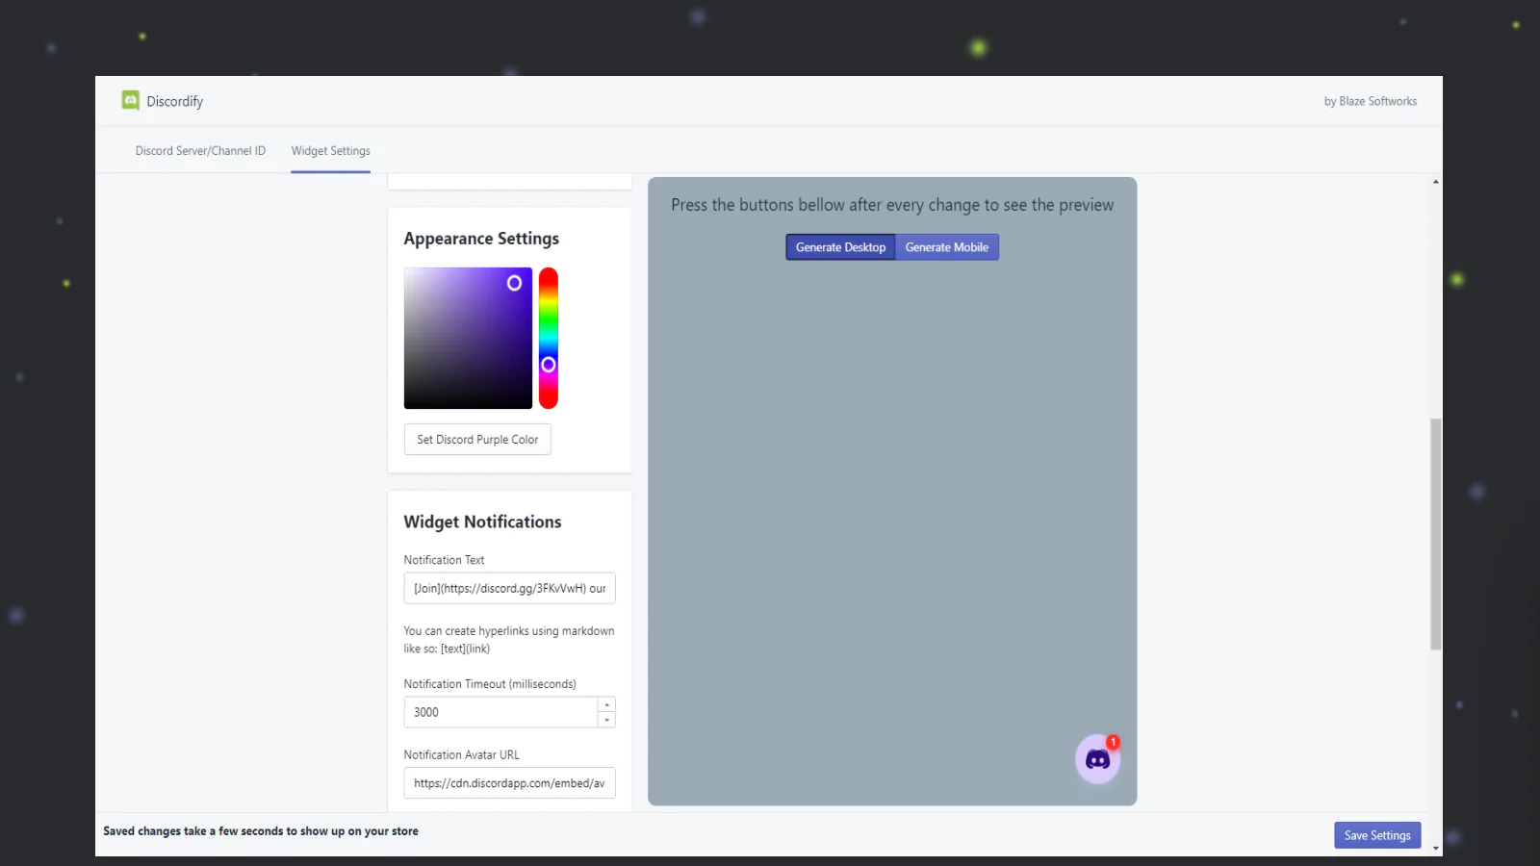The image size is (1540, 866).
Task: Click the notification badge on the Discord bubble
Action: pyautogui.click(x=1113, y=742)
